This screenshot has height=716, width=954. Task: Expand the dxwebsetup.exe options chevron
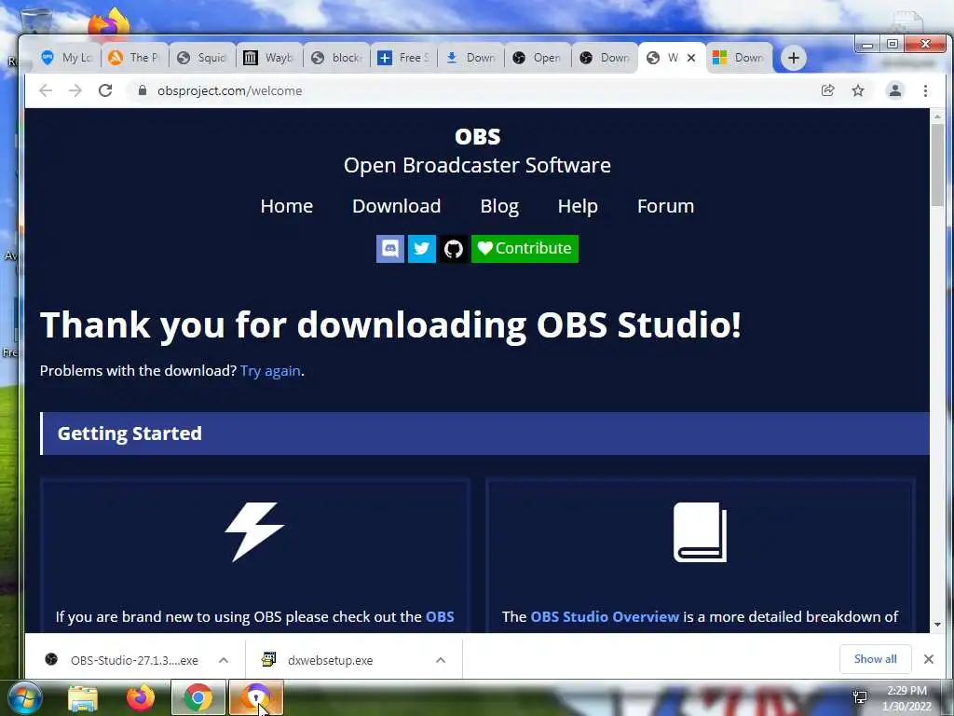coord(441,660)
